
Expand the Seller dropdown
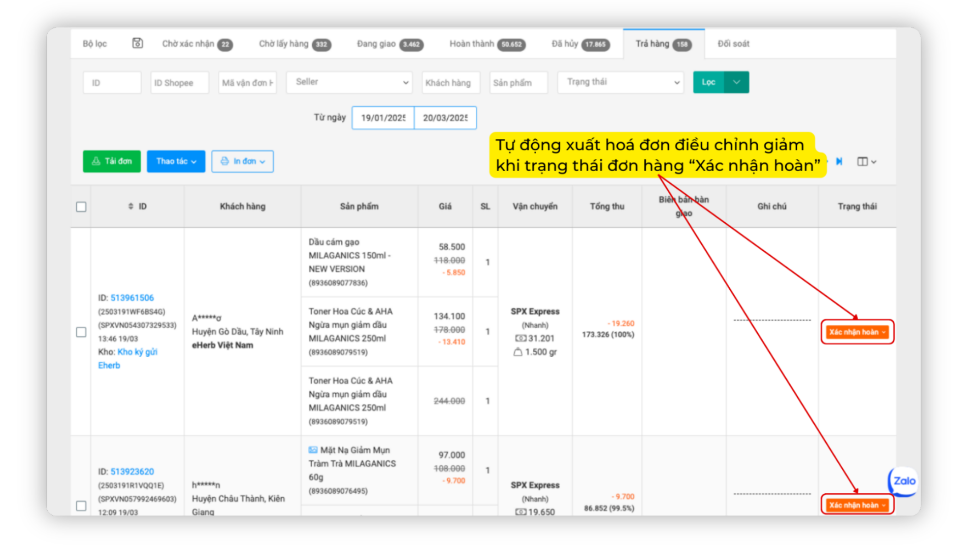point(350,82)
